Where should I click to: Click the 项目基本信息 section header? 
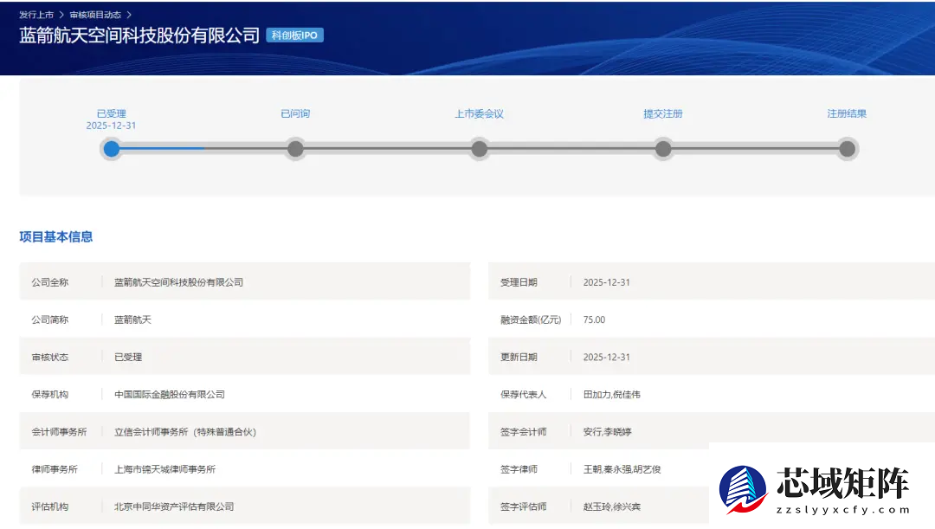coord(56,236)
